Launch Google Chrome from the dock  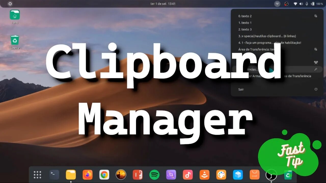[x=104, y=175]
